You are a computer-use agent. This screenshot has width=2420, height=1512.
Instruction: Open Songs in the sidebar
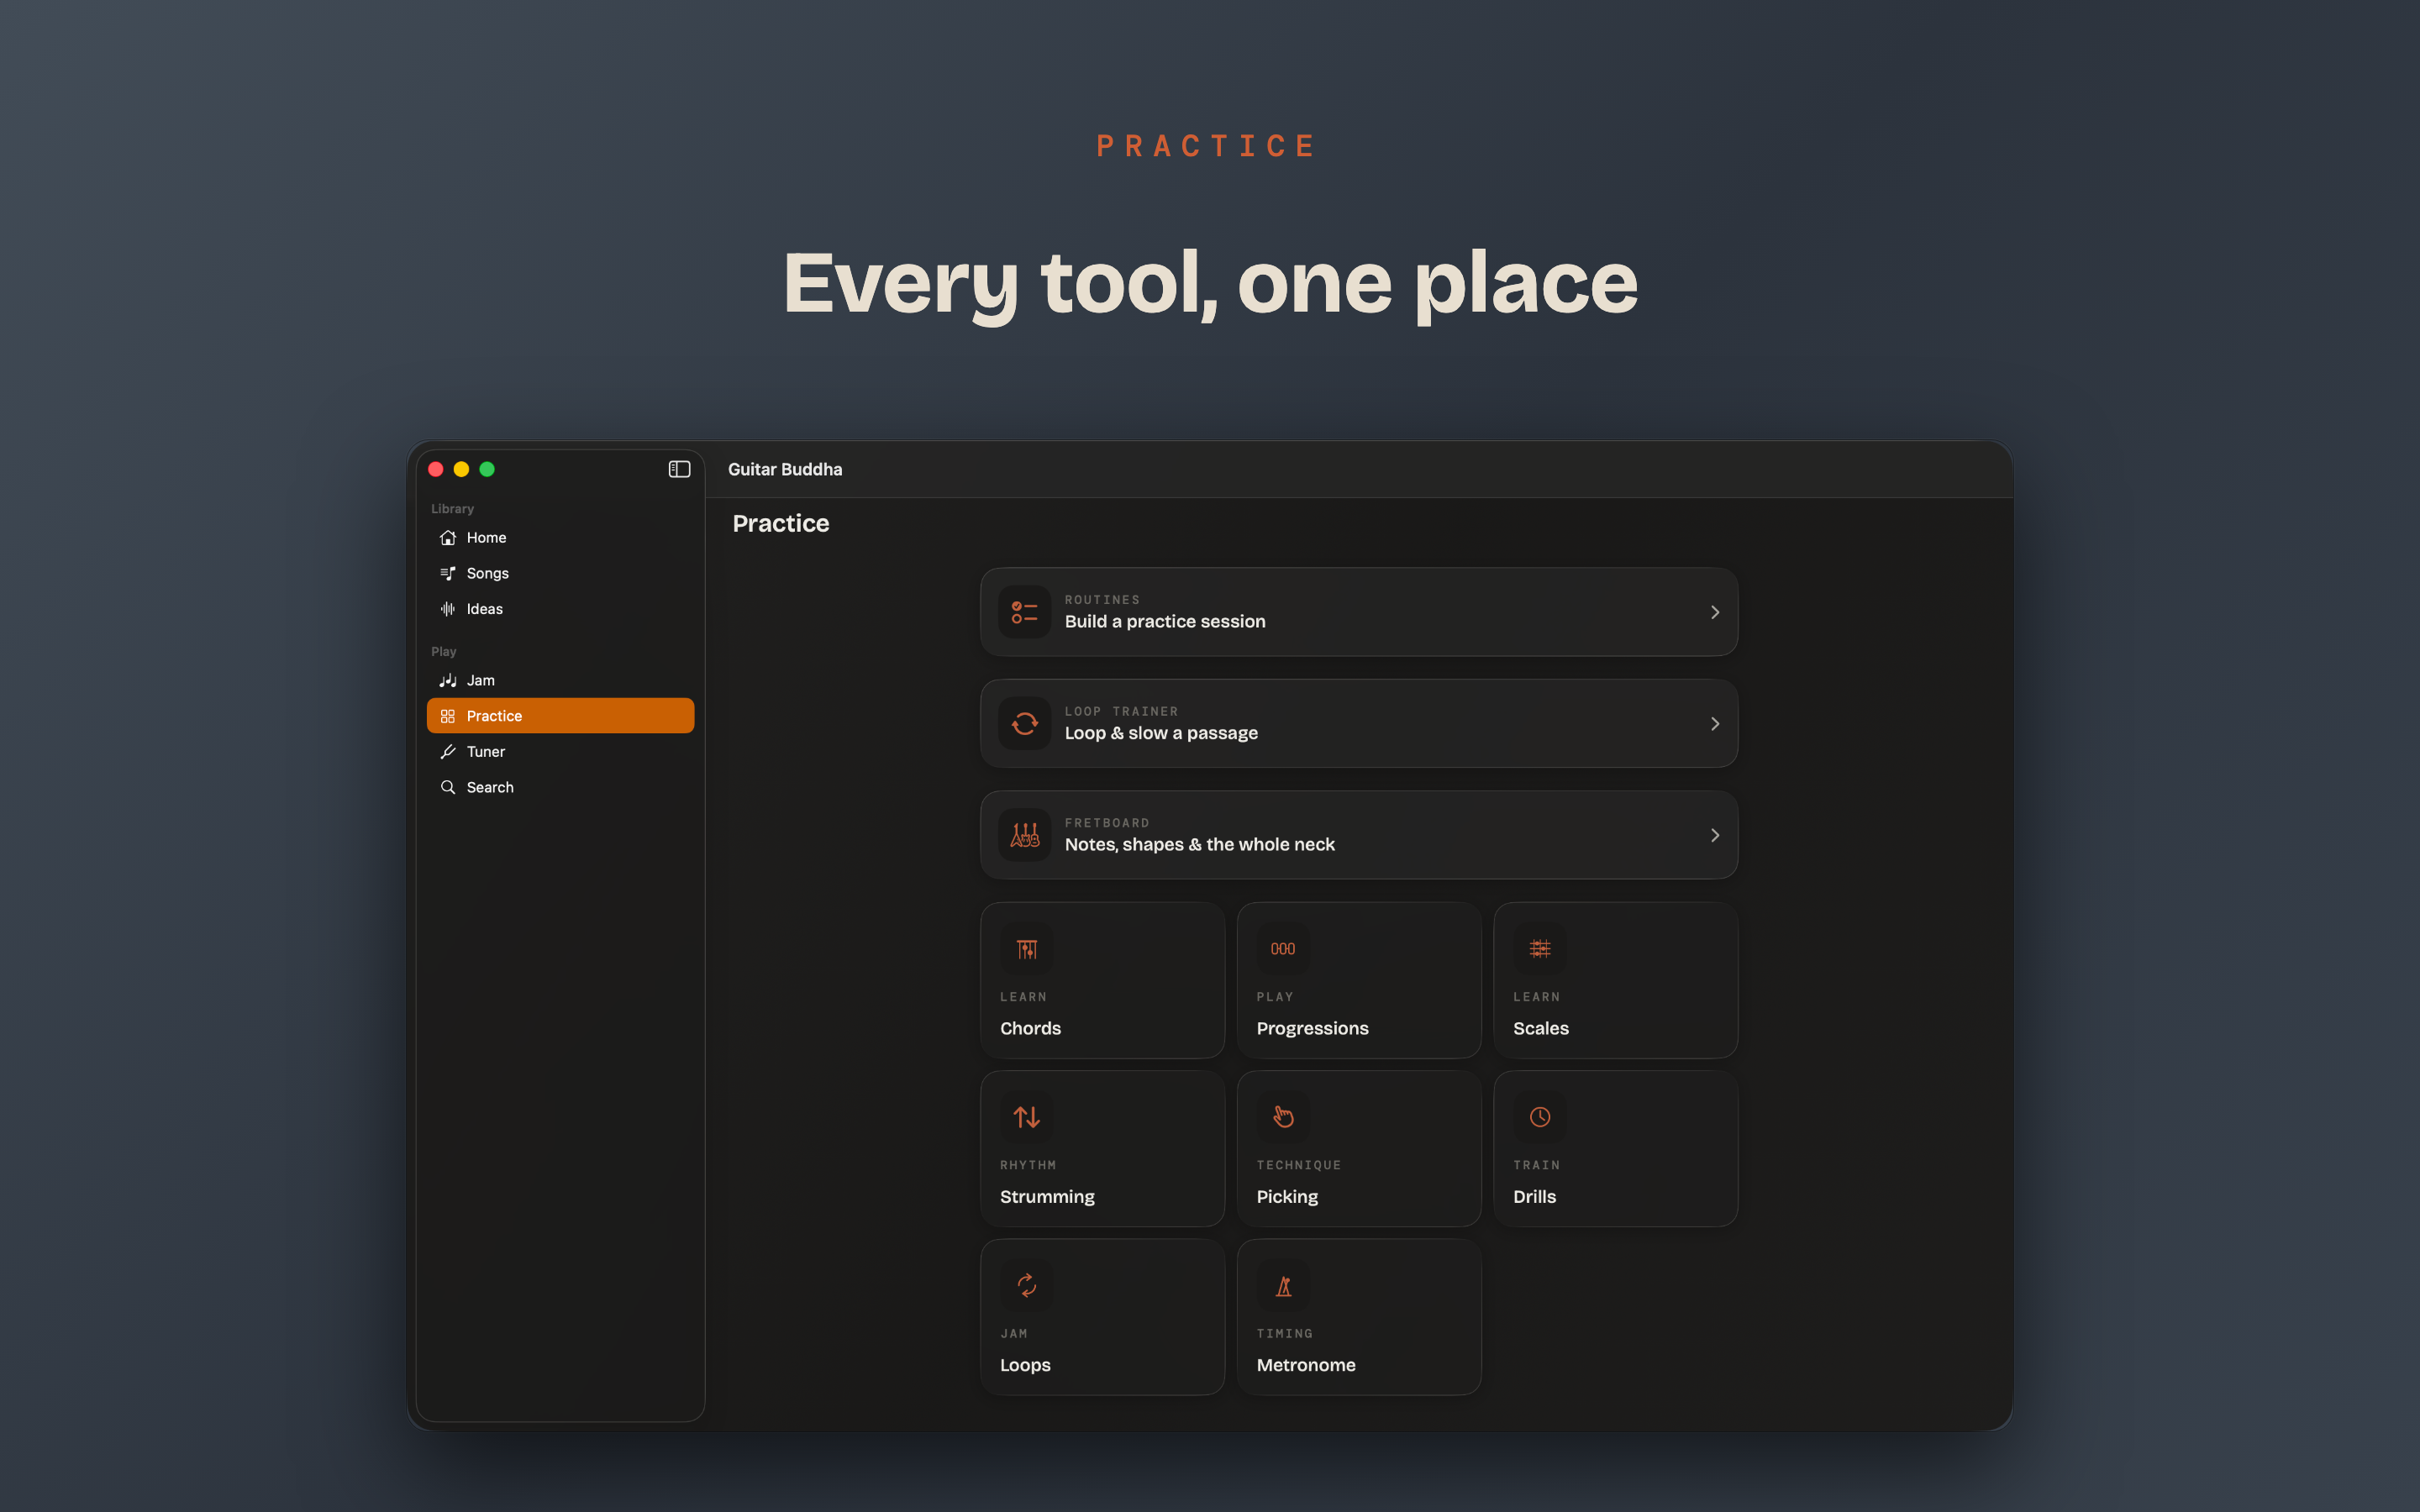point(560,573)
